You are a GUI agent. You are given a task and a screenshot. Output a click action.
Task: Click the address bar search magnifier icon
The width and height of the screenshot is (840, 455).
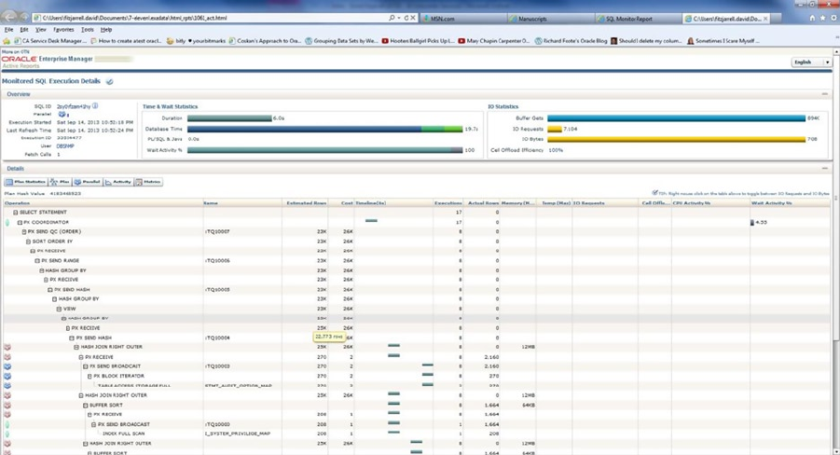392,18
